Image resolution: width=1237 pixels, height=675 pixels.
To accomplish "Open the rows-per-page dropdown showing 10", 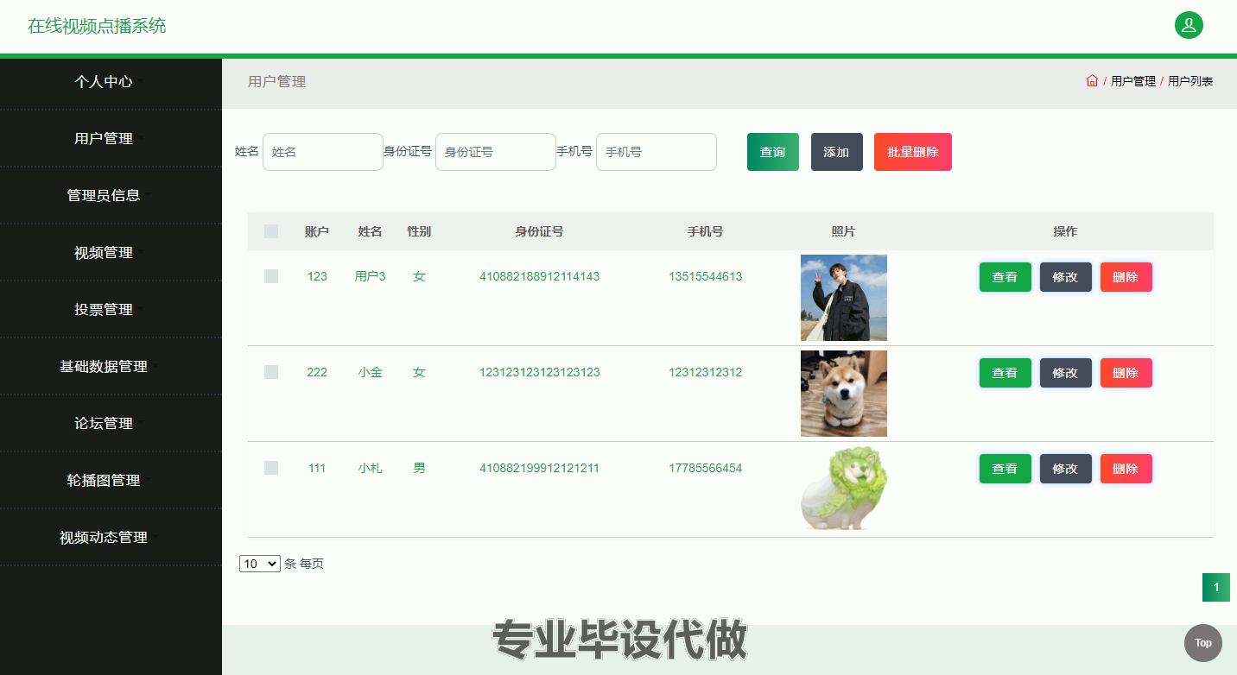I will [260, 564].
